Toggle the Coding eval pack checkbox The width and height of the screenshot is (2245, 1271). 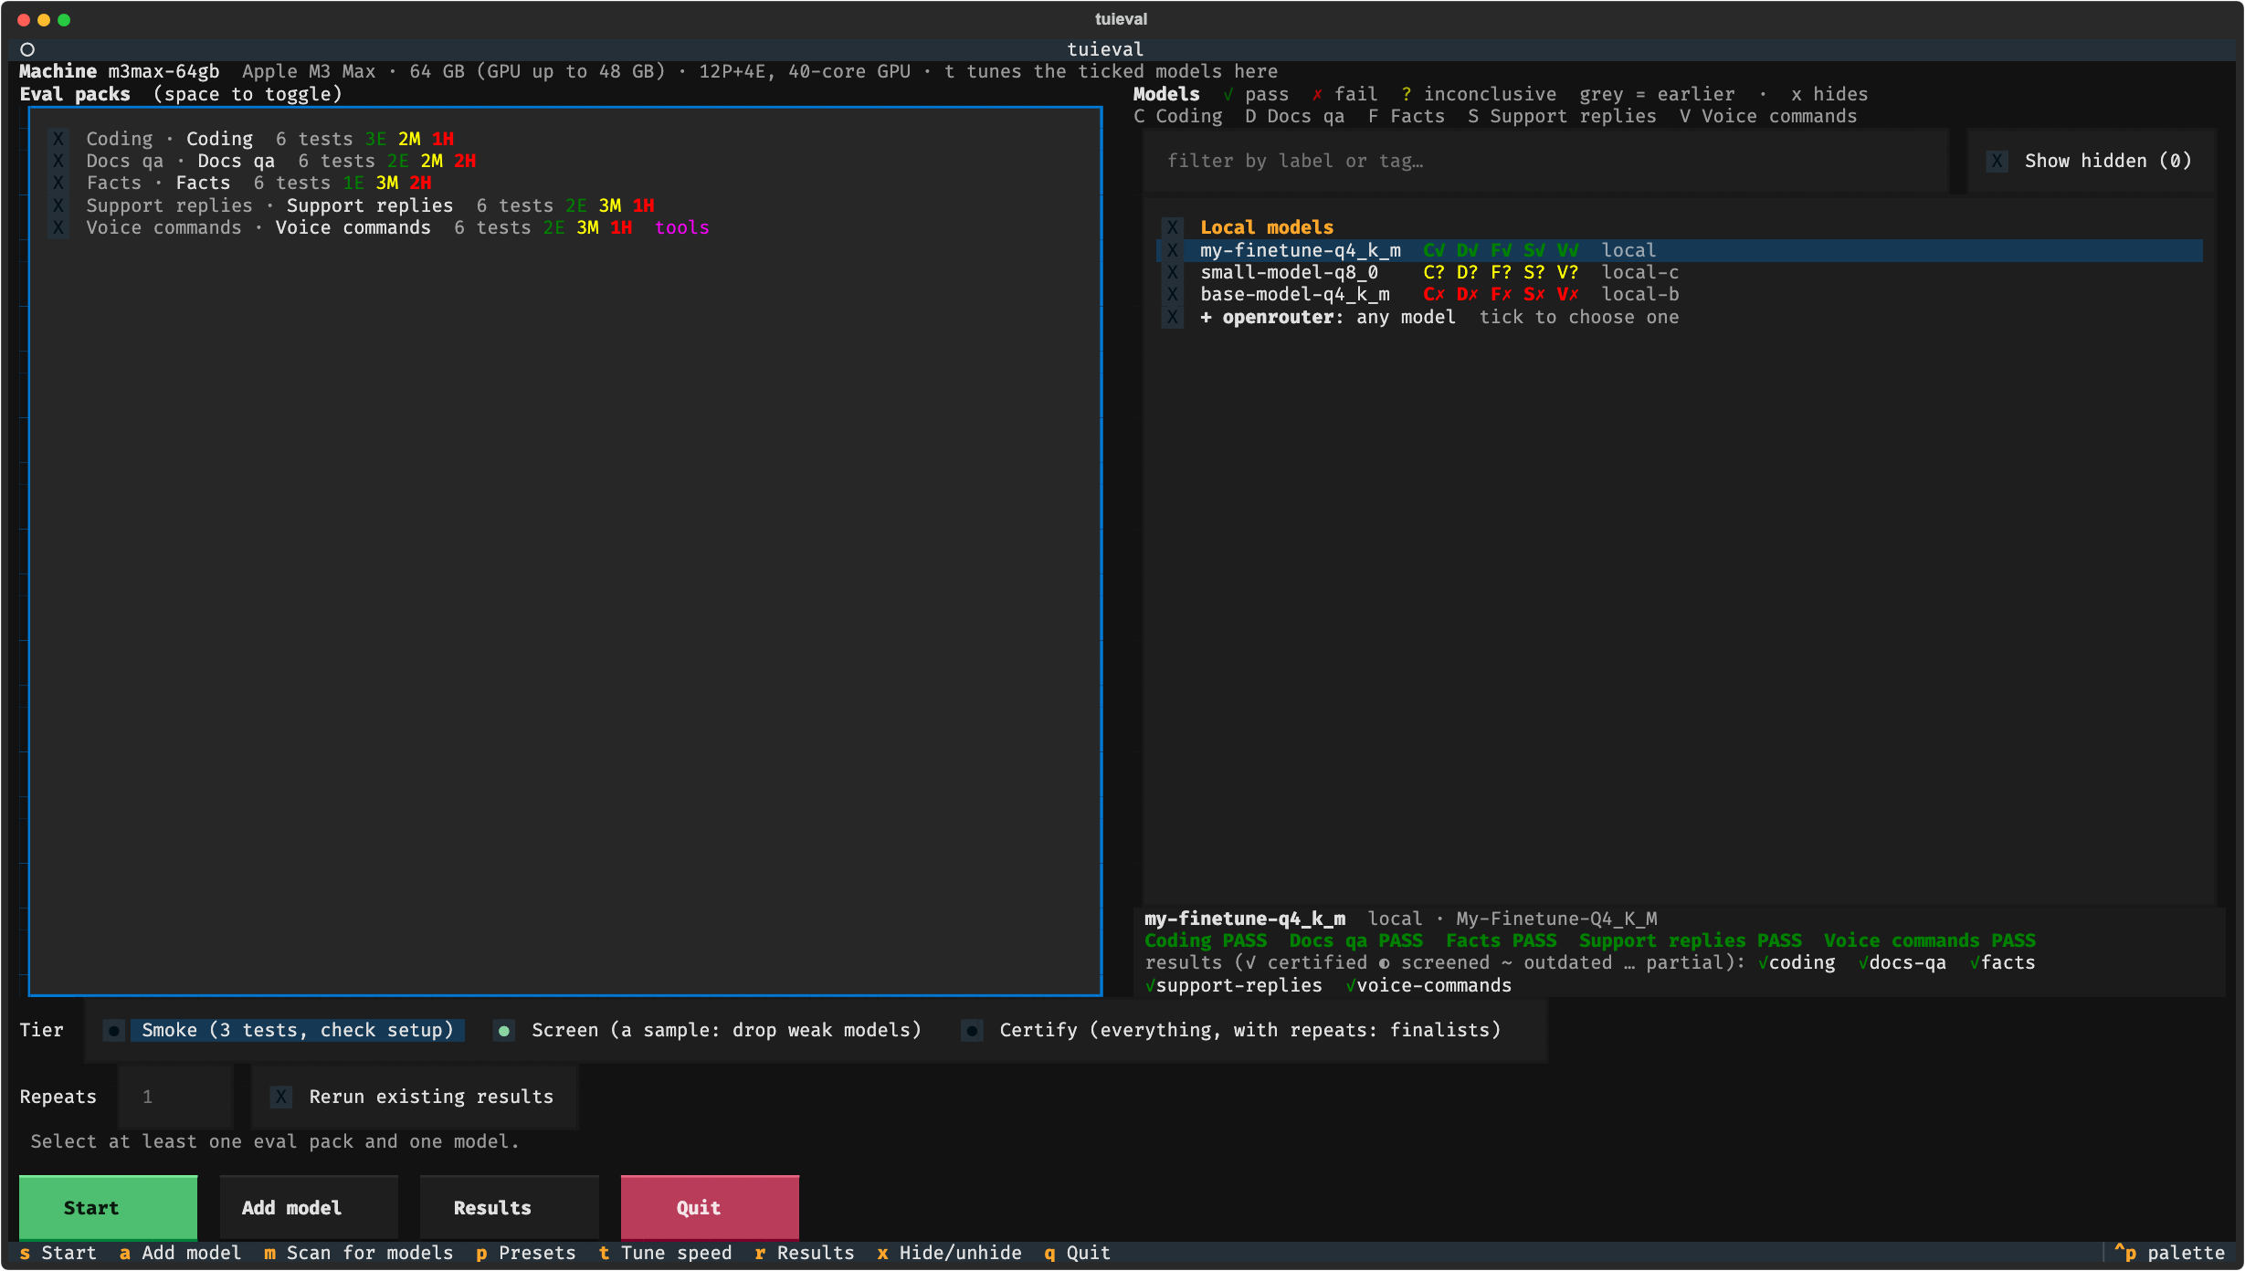pos(58,139)
